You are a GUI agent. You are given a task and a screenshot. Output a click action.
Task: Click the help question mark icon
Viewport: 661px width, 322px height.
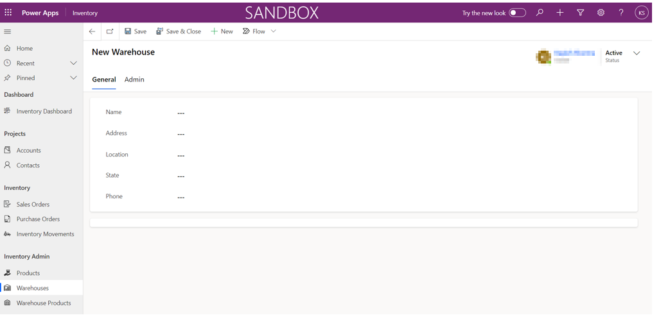[621, 12]
